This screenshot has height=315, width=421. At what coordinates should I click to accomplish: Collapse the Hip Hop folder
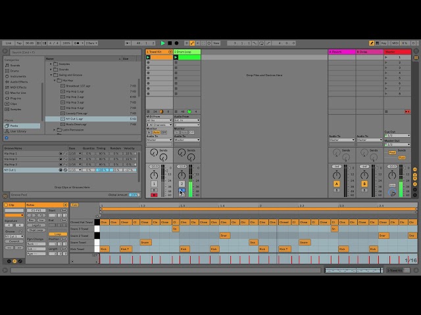(x=55, y=80)
